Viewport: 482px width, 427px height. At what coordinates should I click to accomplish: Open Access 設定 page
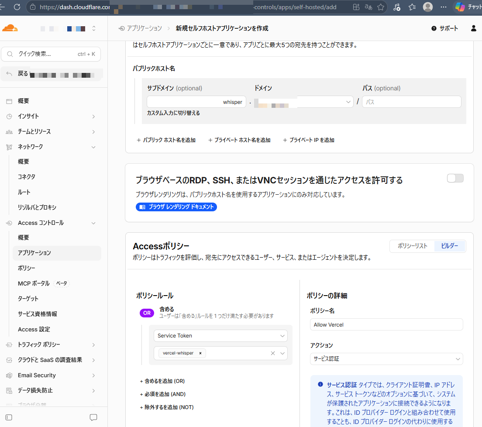click(x=34, y=329)
